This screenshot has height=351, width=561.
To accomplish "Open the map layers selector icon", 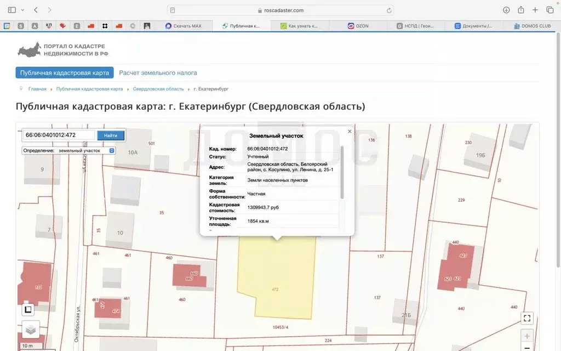I will [x=29, y=330].
